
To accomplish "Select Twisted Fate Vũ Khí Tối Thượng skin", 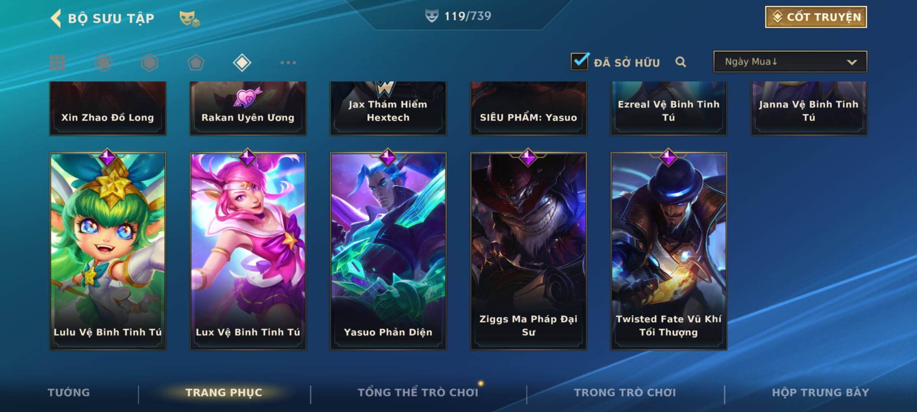I will pos(669,251).
